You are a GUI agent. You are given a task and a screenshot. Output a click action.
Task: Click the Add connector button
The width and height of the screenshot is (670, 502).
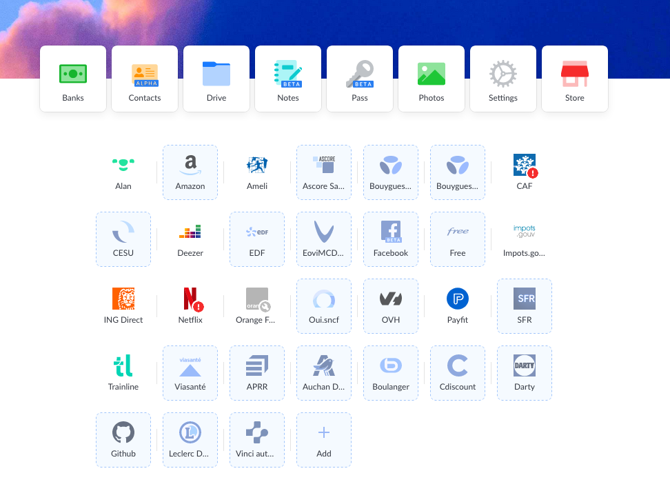click(324, 440)
